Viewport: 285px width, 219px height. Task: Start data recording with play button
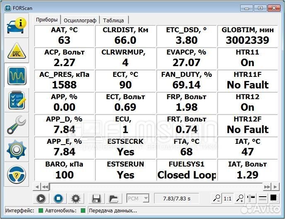(41, 198)
